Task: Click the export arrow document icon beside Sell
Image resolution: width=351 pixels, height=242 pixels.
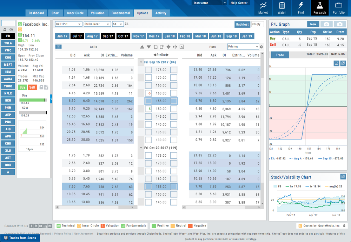Action: point(46,87)
